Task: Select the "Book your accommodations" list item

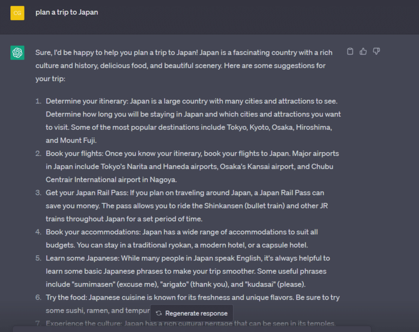Action: (x=177, y=238)
